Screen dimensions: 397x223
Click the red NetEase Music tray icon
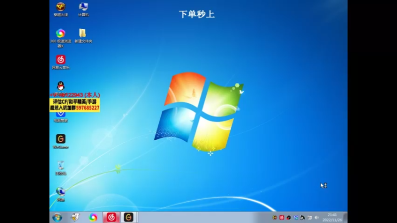tap(281, 218)
